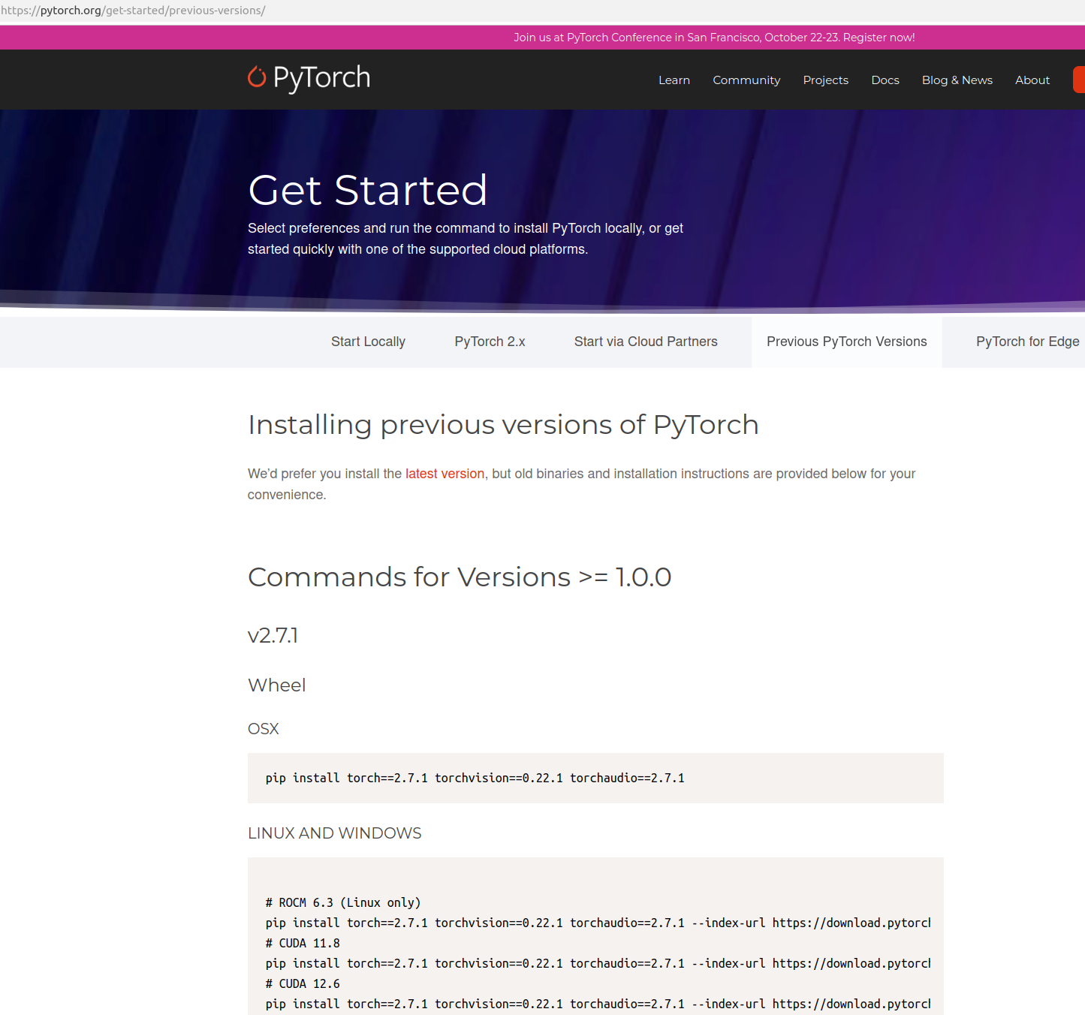Click the address bar URL
The width and height of the screenshot is (1085, 1015).
click(133, 11)
